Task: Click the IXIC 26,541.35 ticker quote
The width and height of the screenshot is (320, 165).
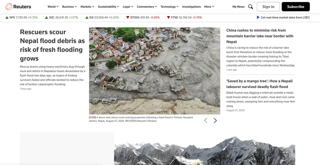Action: (62, 18)
